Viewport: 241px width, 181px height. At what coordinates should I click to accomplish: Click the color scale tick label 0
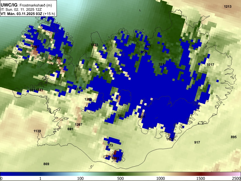(1, 178)
